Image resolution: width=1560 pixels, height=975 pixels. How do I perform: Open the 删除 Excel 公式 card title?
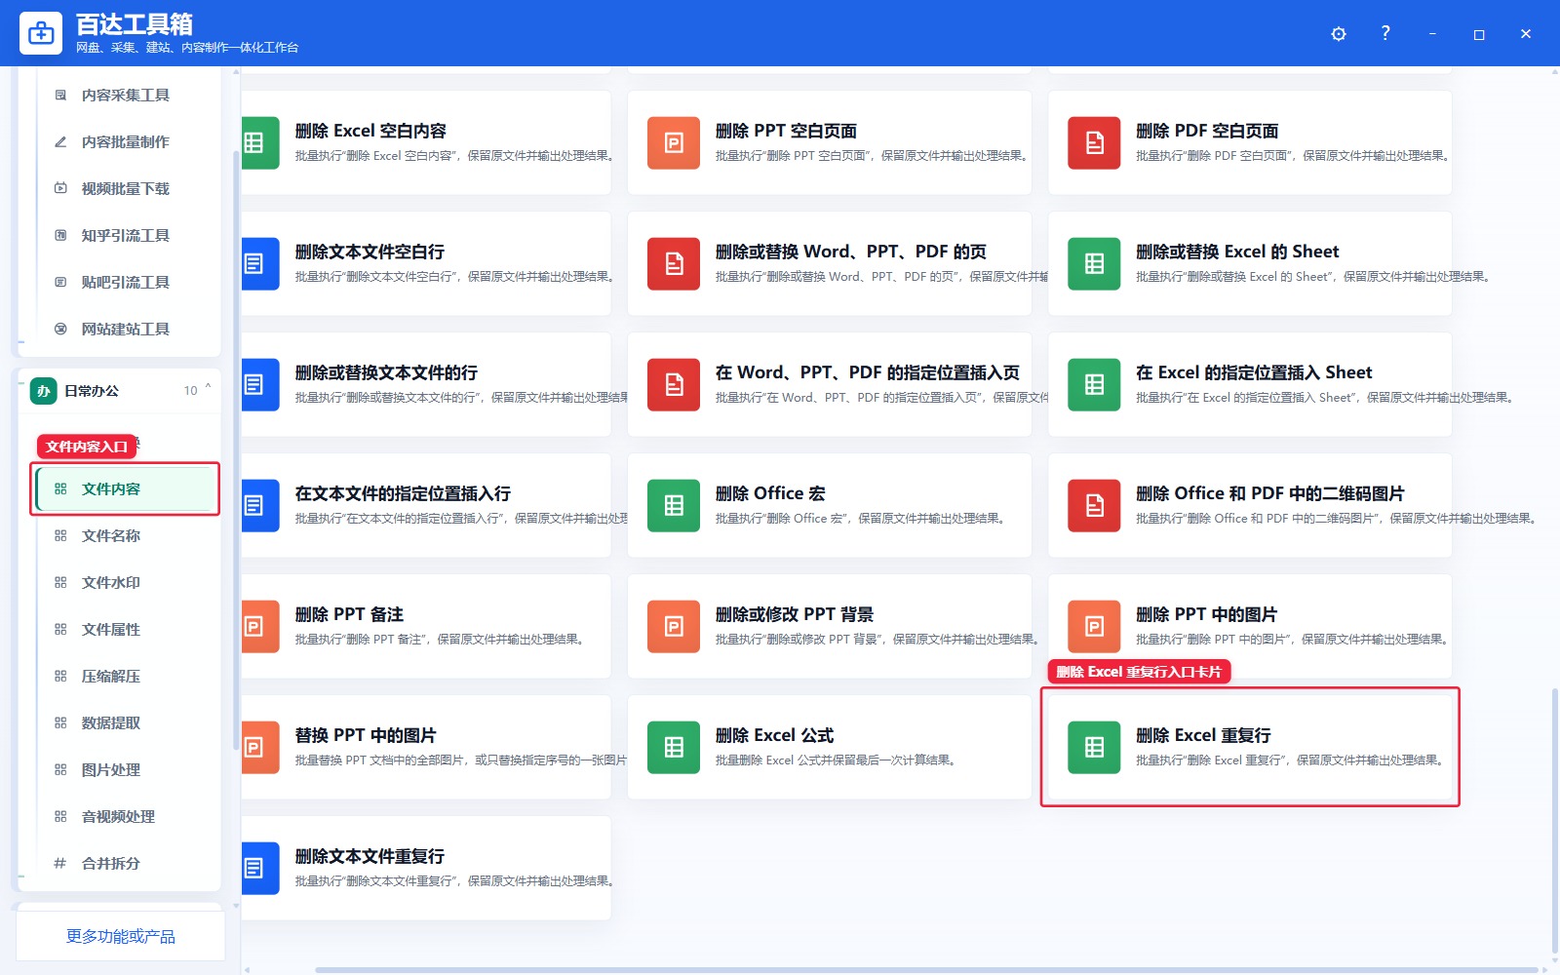coord(774,735)
